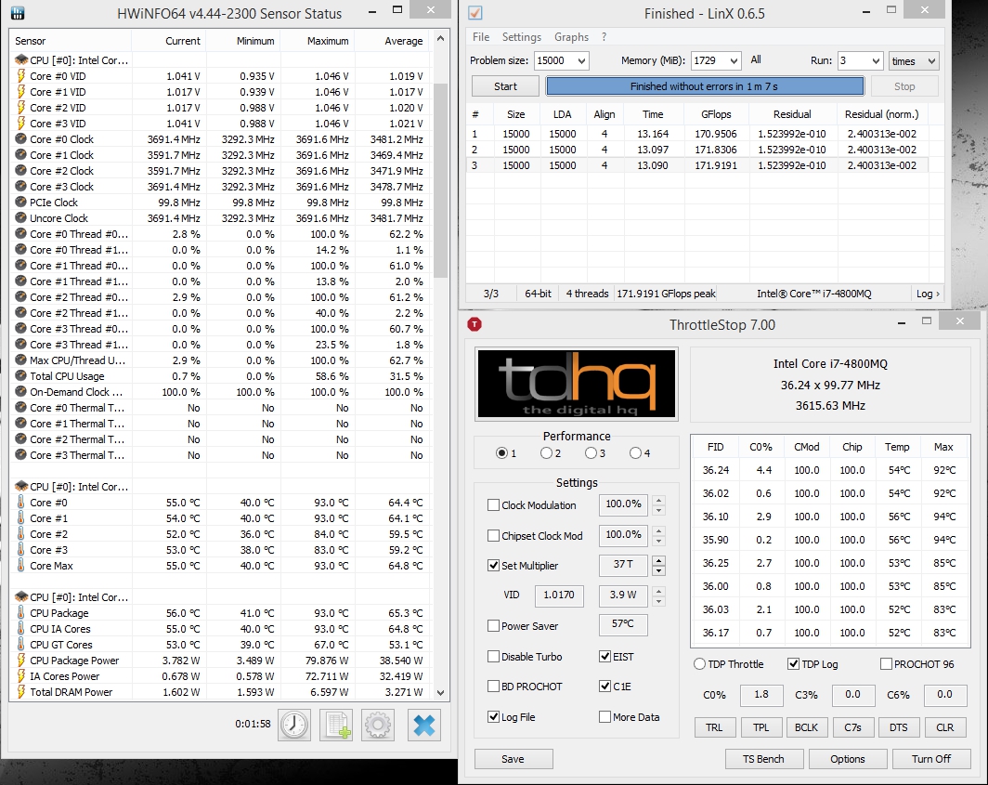
Task: Click All memory button in LinX
Action: pyautogui.click(x=756, y=59)
